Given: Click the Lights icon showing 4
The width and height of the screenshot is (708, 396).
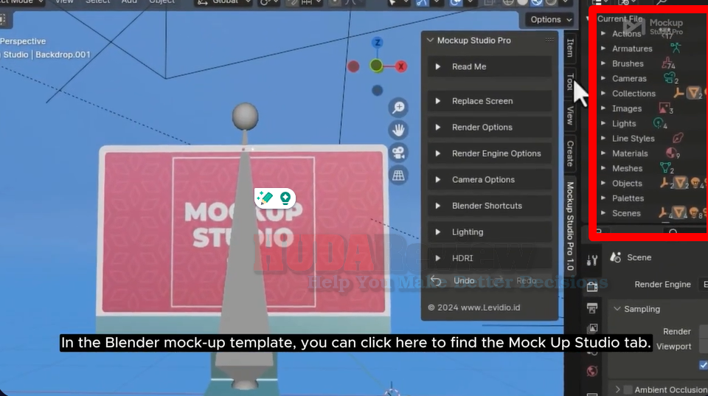Looking at the screenshot, I should coord(659,123).
